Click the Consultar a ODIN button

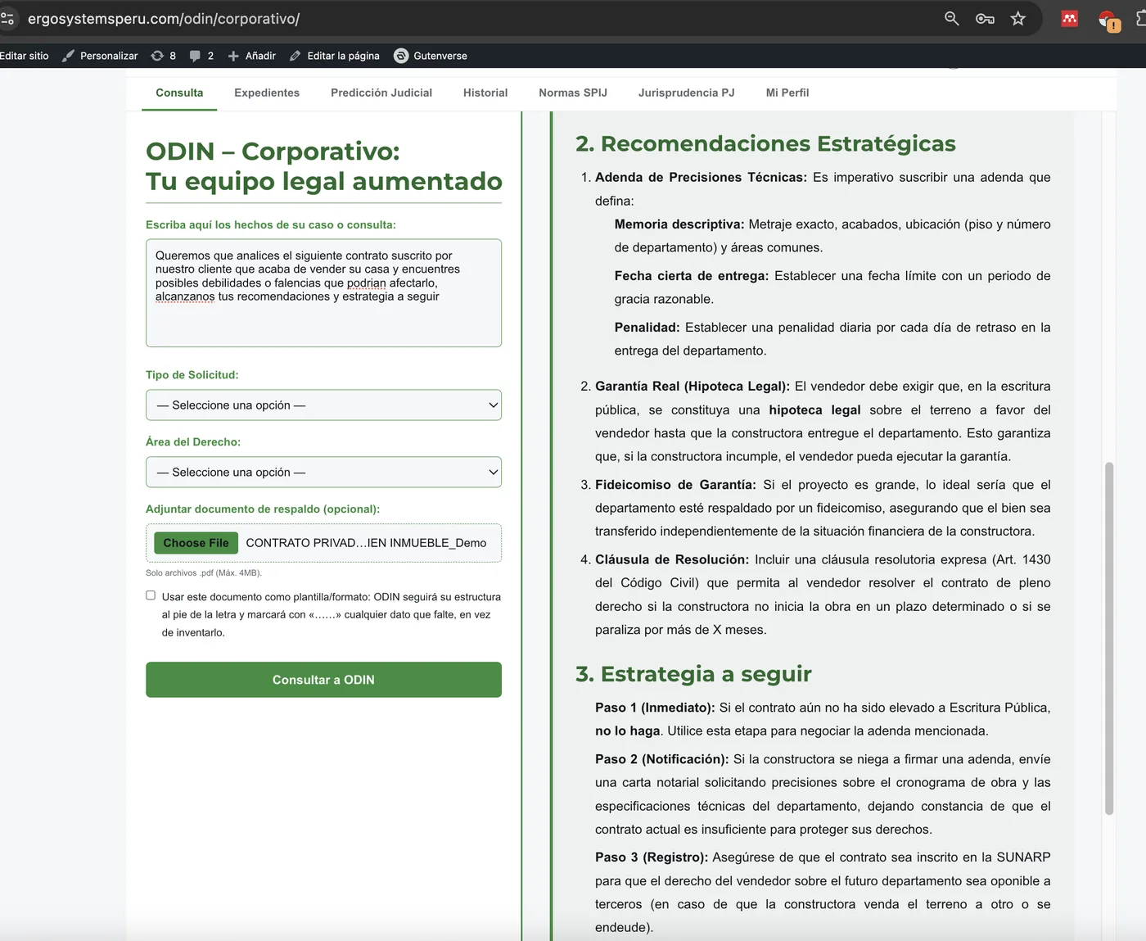point(323,680)
